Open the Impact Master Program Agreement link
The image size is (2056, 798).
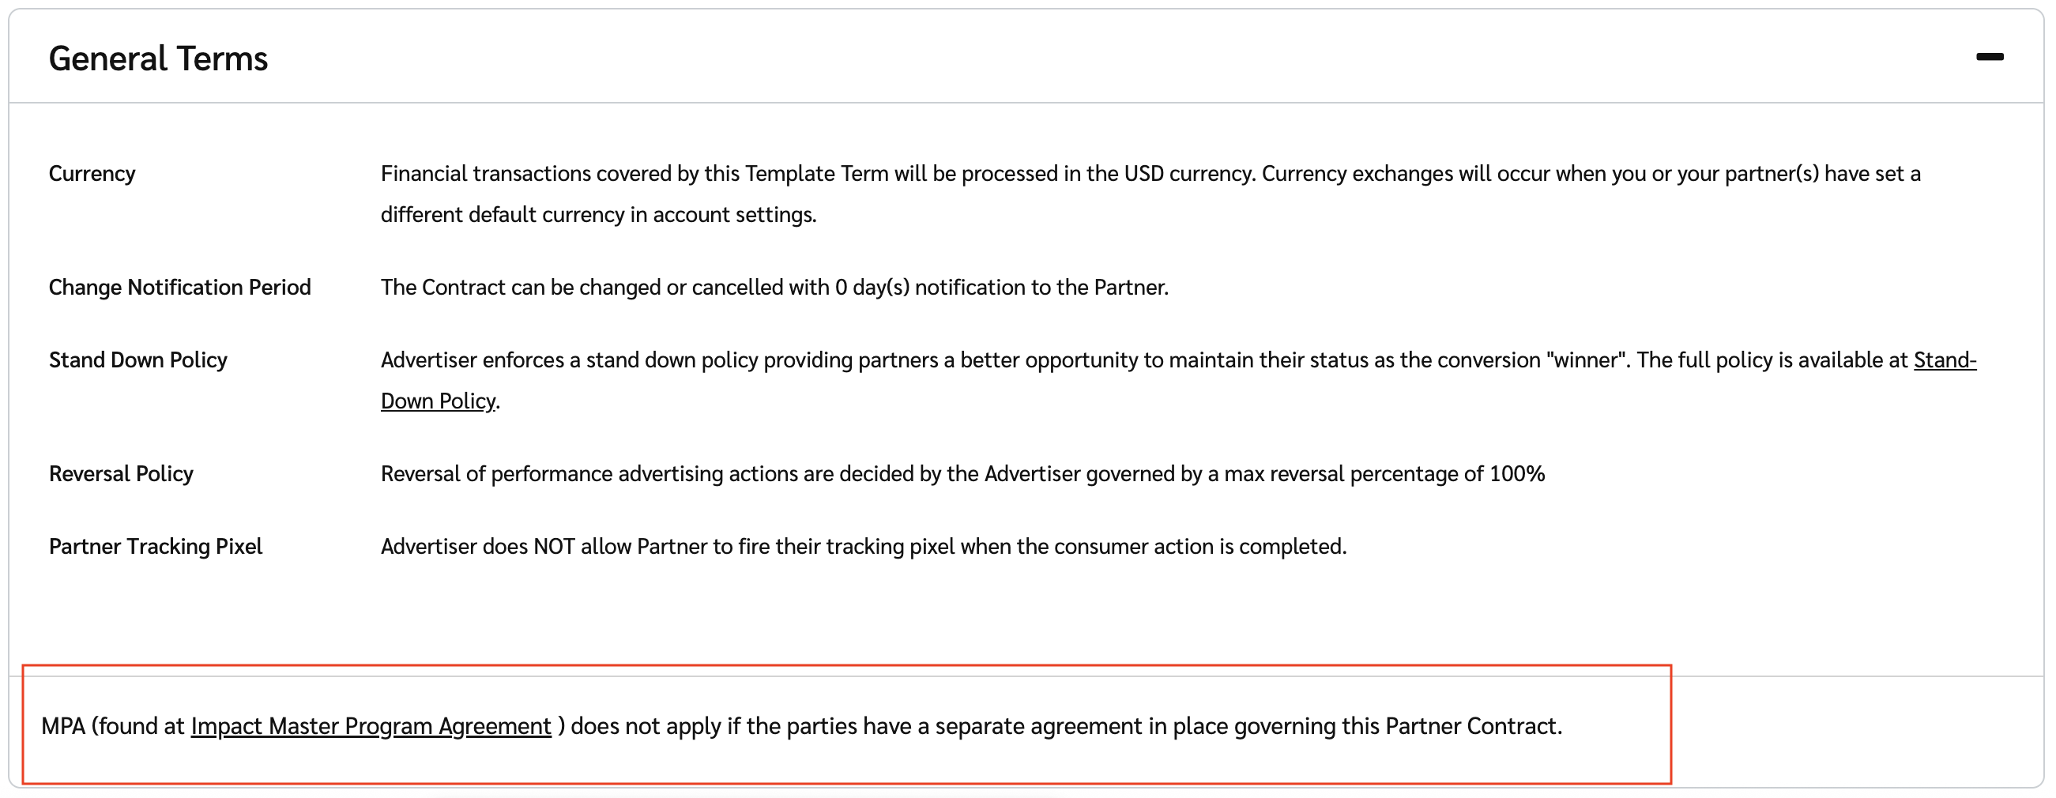[371, 726]
